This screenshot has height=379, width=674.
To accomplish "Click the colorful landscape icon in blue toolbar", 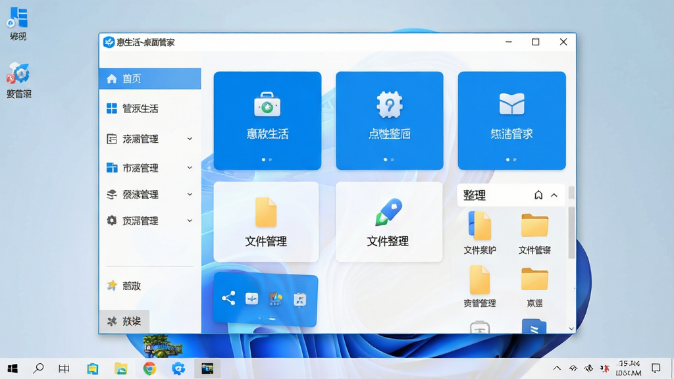I will pos(276,299).
